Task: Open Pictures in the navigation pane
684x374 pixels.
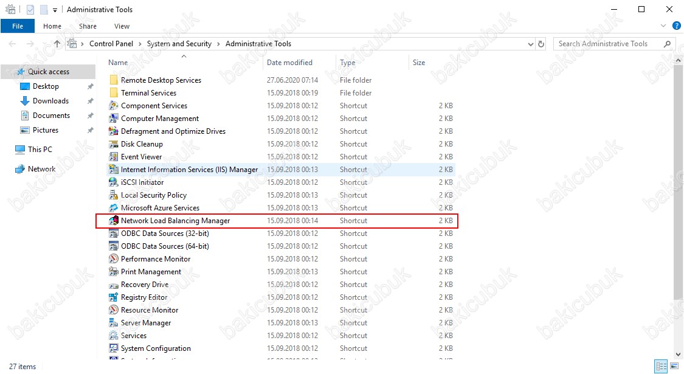Action: click(46, 130)
